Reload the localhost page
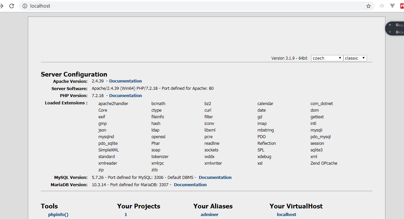The height and width of the screenshot is (219, 404). pos(12,6)
